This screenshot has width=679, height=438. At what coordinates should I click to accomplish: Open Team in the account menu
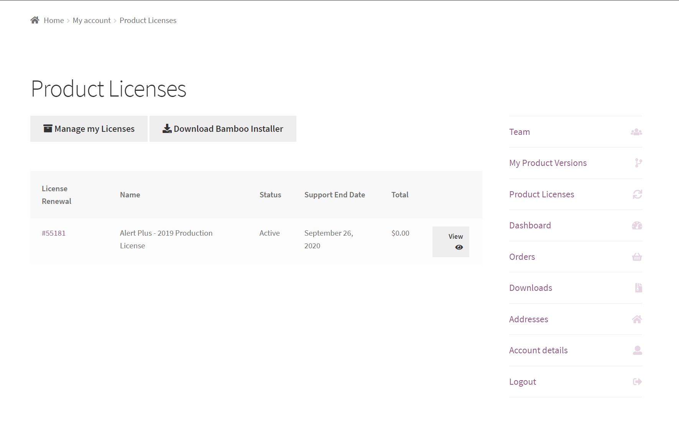[x=520, y=132]
